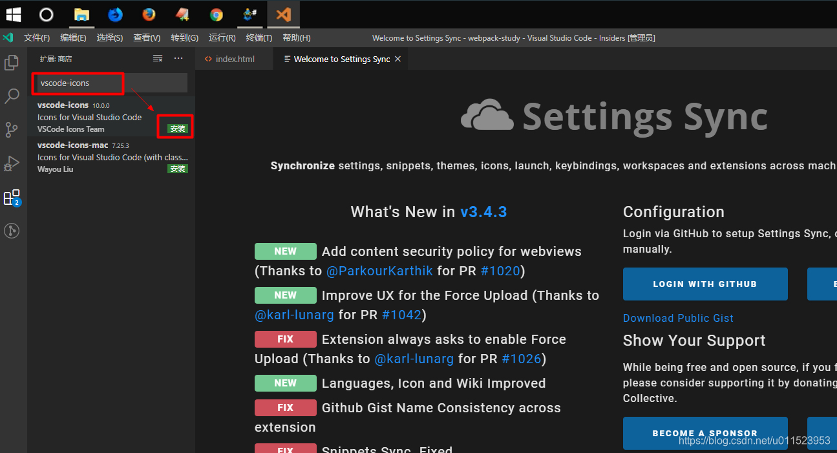This screenshot has width=837, height=453.
Task: Open the Extensions view with badge
Action: (12, 198)
